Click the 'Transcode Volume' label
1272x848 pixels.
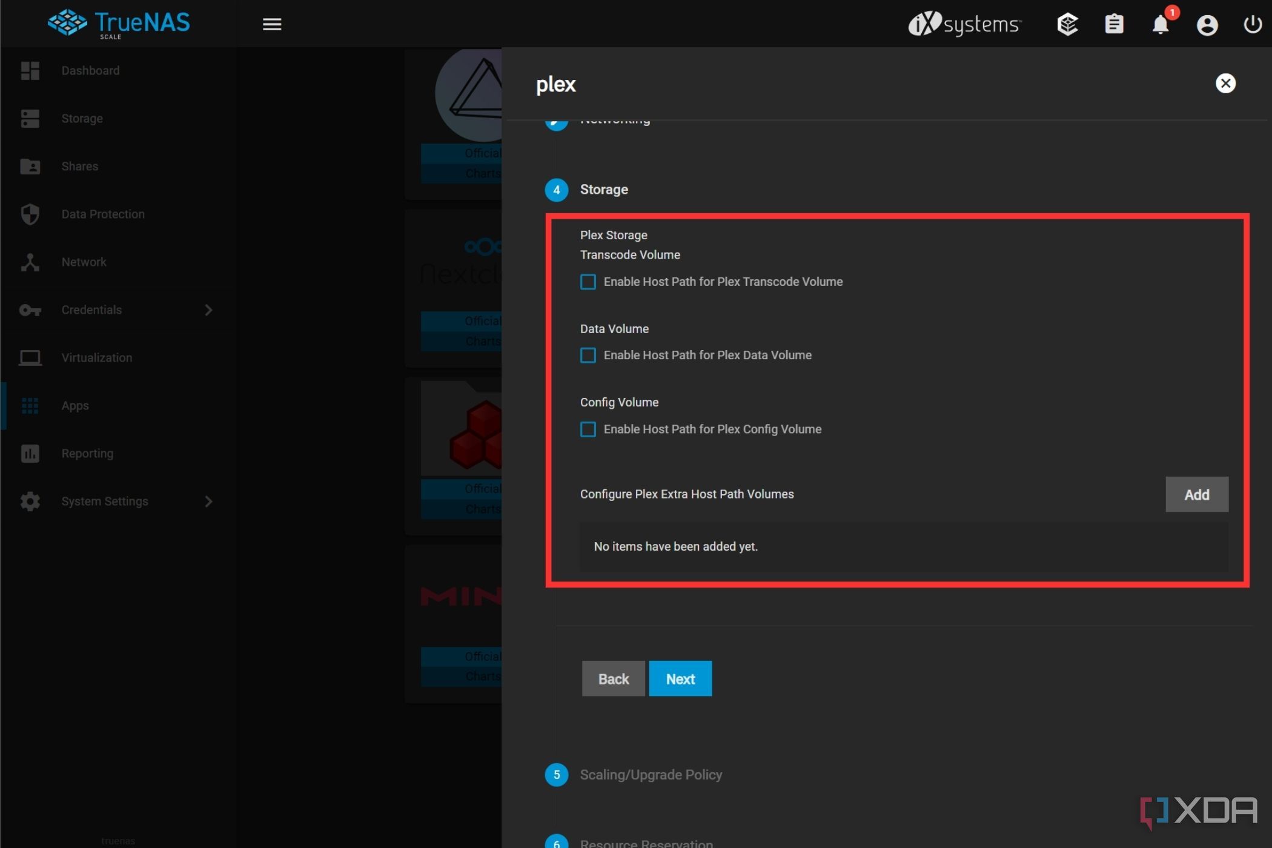pyautogui.click(x=630, y=254)
